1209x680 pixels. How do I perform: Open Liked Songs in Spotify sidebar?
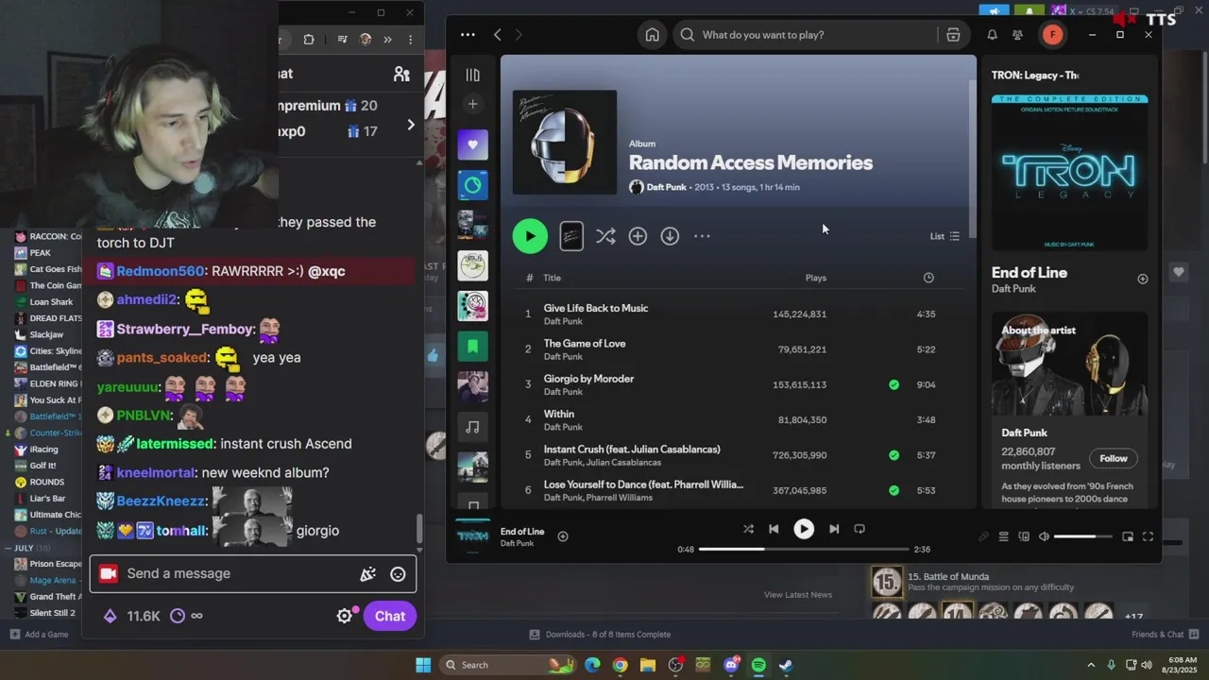(473, 144)
